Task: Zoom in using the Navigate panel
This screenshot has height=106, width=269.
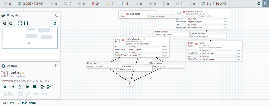Action: (5, 23)
